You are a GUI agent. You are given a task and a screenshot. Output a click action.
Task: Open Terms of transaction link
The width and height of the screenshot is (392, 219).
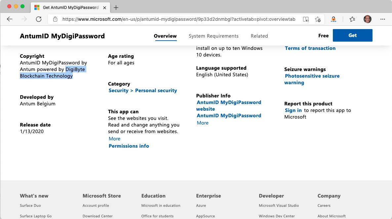click(310, 48)
